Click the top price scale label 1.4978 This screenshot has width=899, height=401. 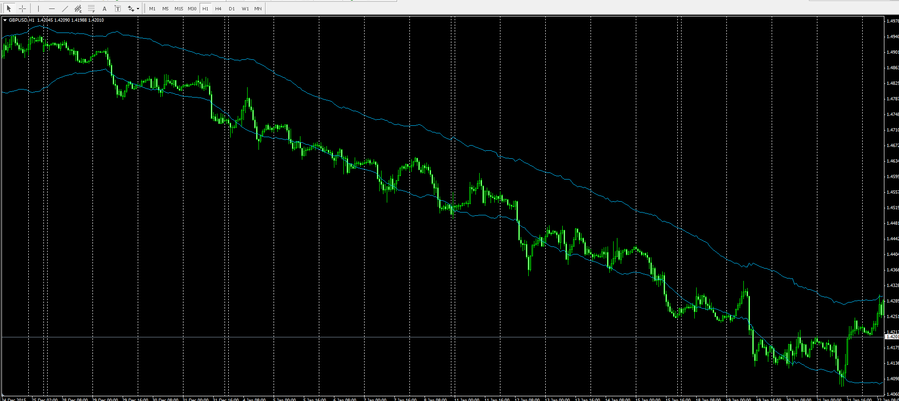point(892,21)
